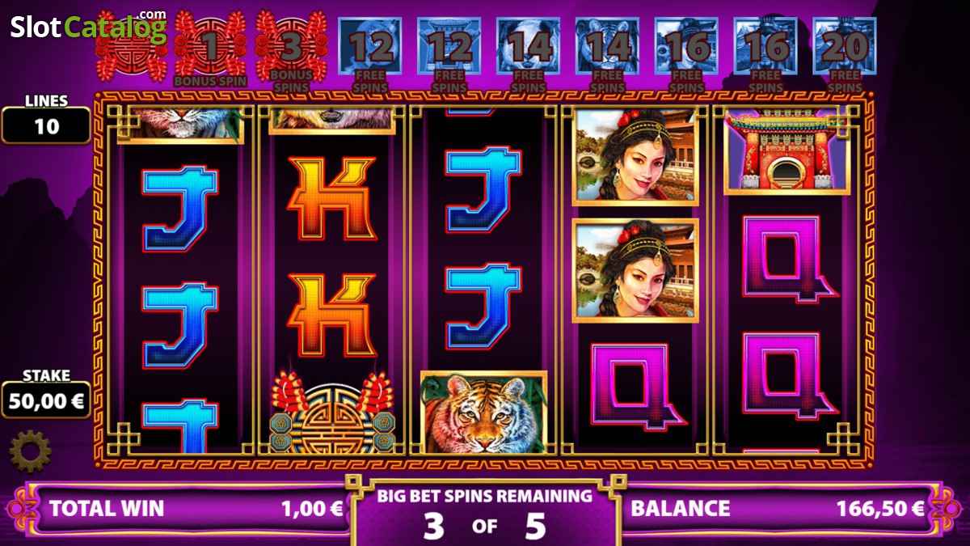Select the 1 Bonus Spin trail icon
The height and width of the screenshot is (546, 970).
click(210, 49)
